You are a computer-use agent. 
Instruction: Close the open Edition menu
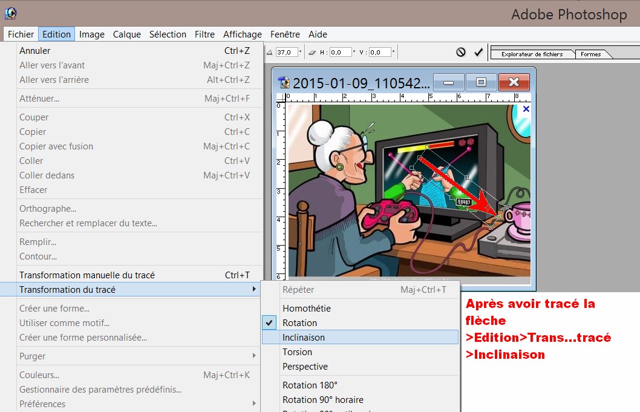point(56,34)
